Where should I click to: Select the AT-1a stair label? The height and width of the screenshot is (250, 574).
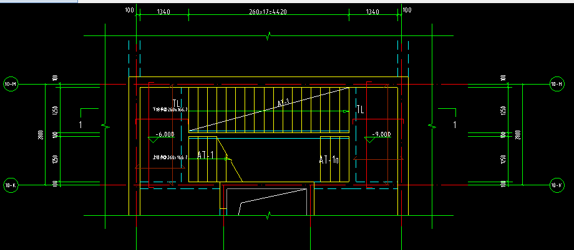point(329,159)
